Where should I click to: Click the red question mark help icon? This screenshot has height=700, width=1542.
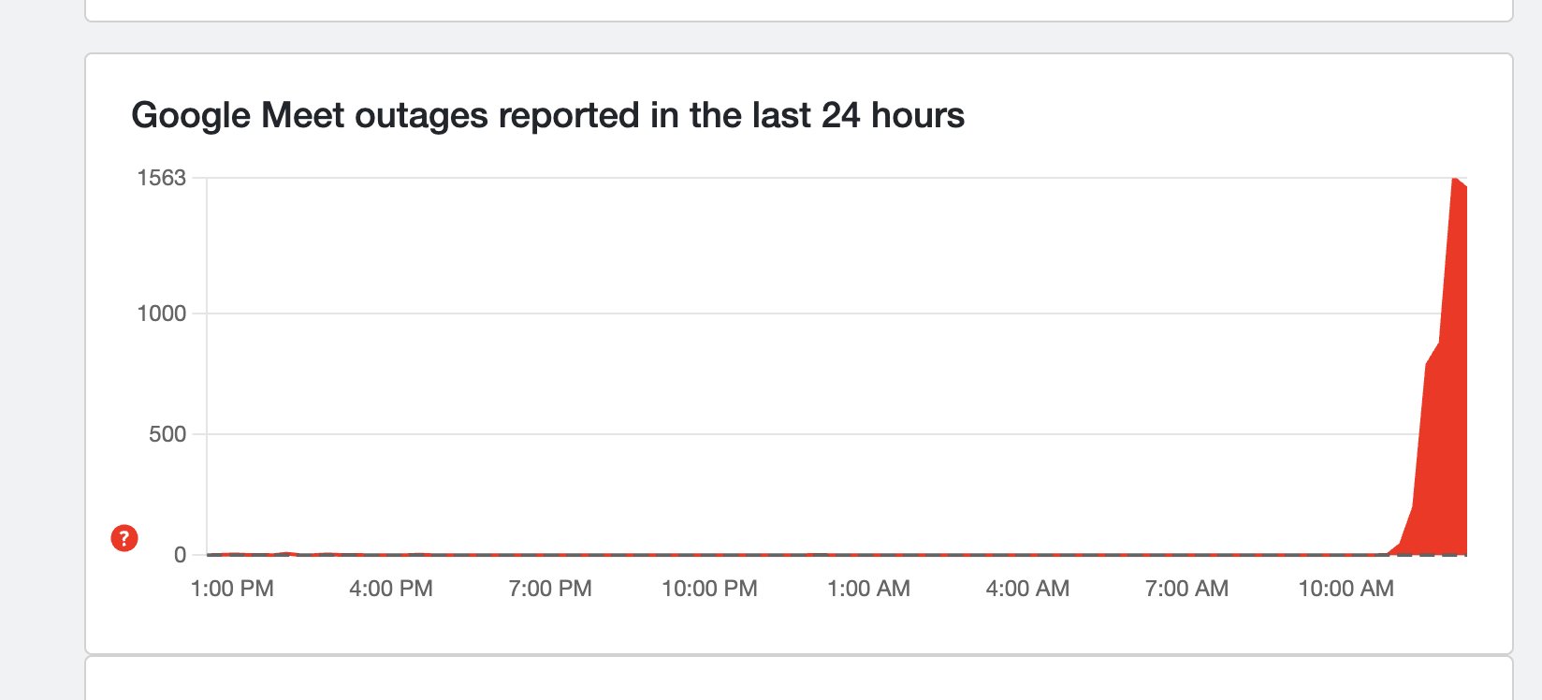[124, 538]
